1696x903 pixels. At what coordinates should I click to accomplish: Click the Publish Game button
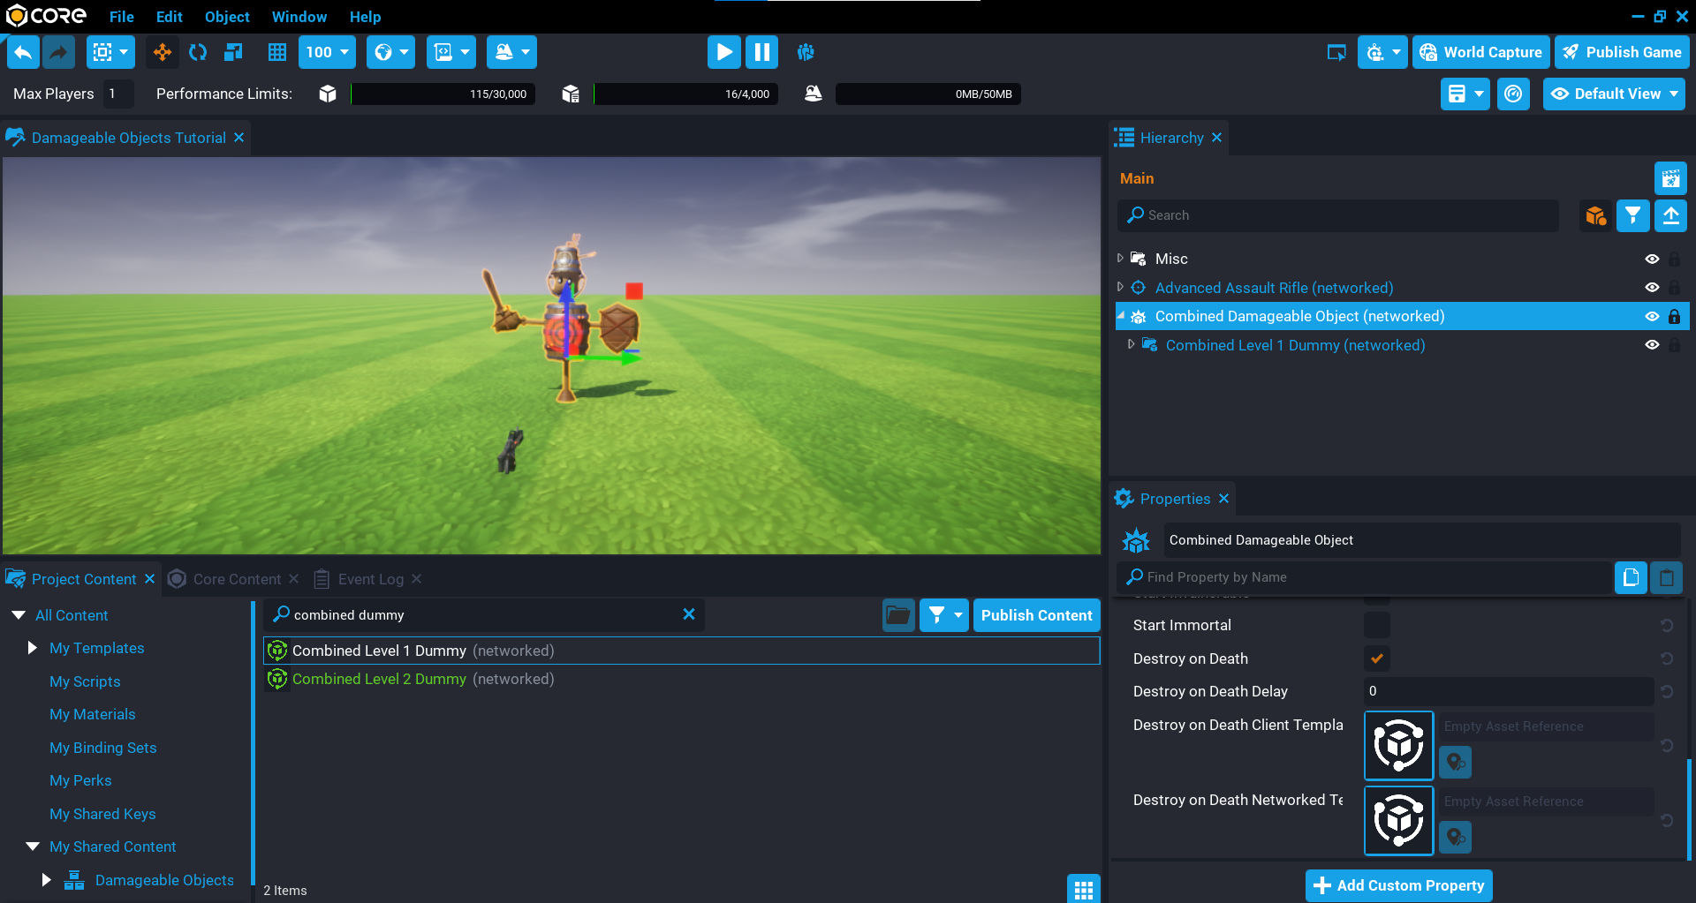1622,52
